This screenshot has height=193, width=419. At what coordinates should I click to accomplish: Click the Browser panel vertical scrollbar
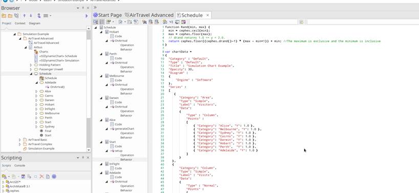(x=89, y=89)
